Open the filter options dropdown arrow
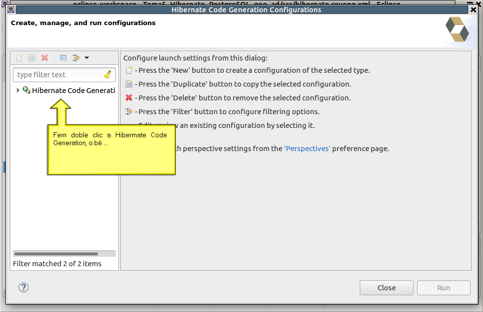 (x=87, y=58)
